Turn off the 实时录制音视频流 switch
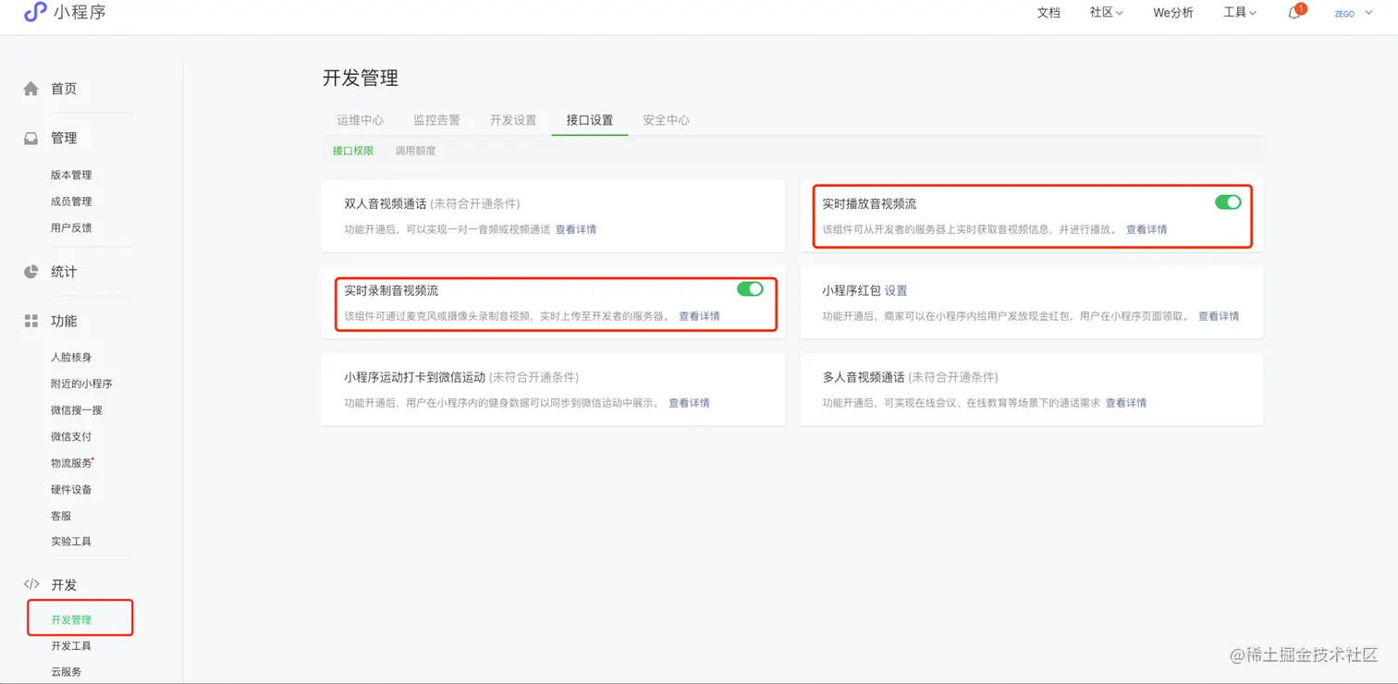1398x684 pixels. coord(751,289)
